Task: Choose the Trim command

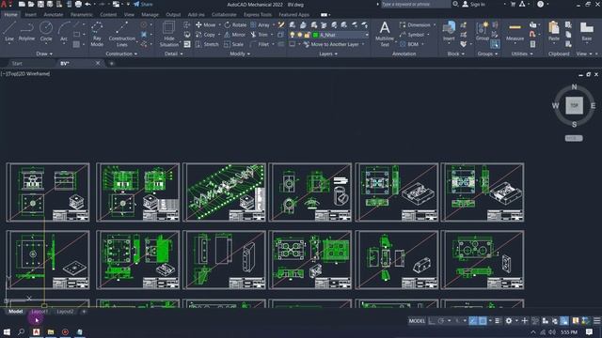Action: [260, 35]
